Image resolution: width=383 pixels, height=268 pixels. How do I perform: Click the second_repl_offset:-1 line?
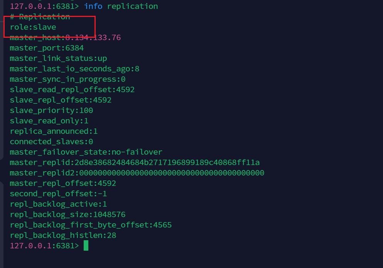58,194
